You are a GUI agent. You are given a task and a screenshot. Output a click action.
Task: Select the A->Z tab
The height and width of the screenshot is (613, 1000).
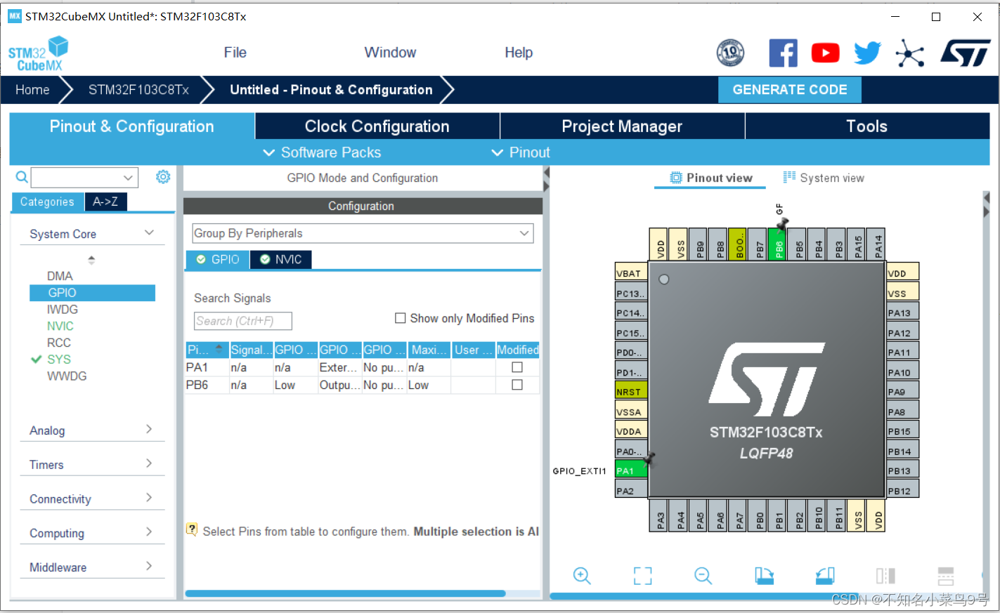coord(105,202)
